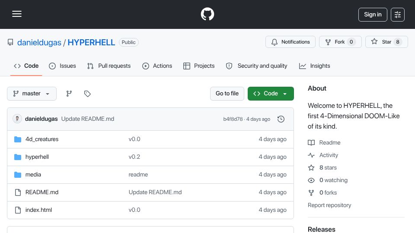Click the Readme book icon
The width and height of the screenshot is (415, 233).
[x=311, y=143]
